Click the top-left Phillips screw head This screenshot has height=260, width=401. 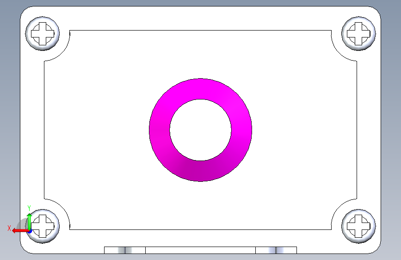43,33
